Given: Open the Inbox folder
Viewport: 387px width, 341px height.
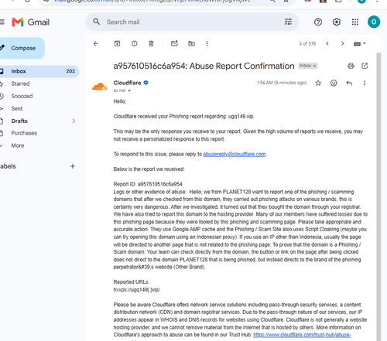Looking at the screenshot, I should point(39,71).
